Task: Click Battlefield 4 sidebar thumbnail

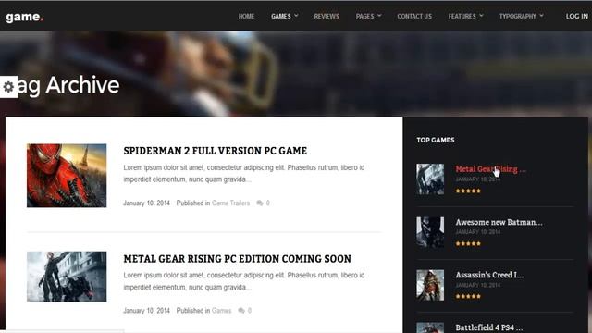Action: pos(430,327)
